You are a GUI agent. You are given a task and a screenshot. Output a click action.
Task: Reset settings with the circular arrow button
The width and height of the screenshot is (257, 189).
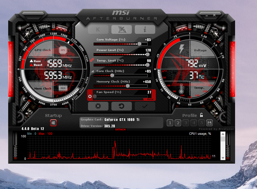122,106
